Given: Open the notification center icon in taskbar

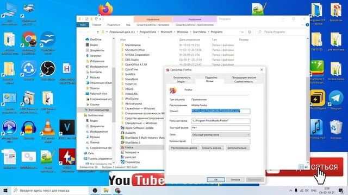Looking at the screenshot, I should [341, 191].
